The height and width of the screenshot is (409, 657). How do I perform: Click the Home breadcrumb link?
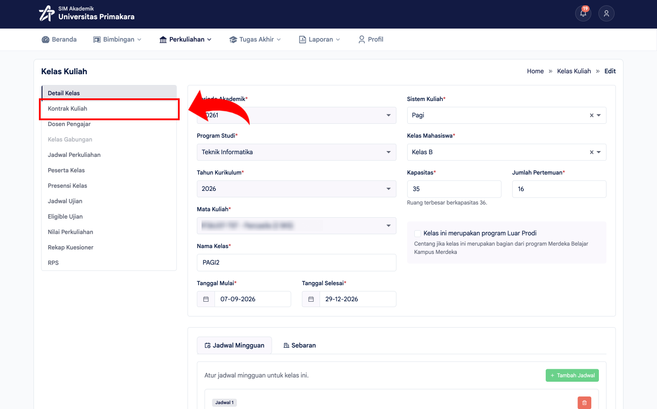535,71
